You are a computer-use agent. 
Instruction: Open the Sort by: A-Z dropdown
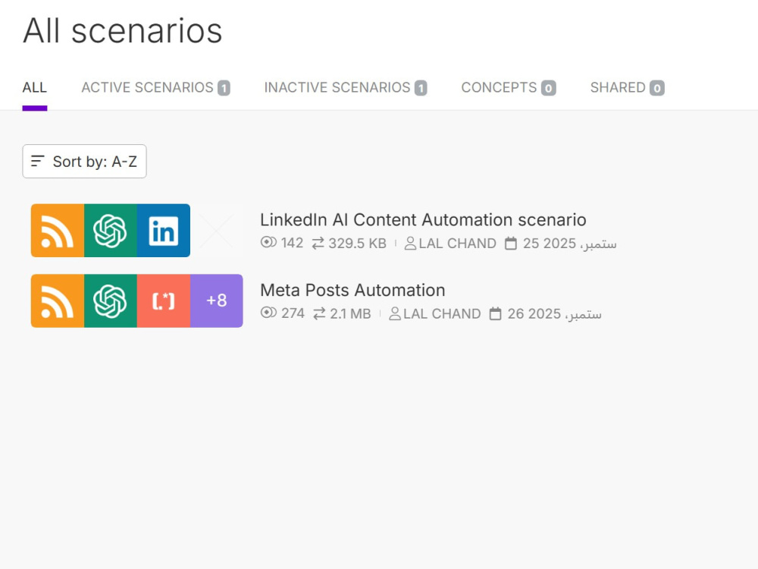point(84,162)
